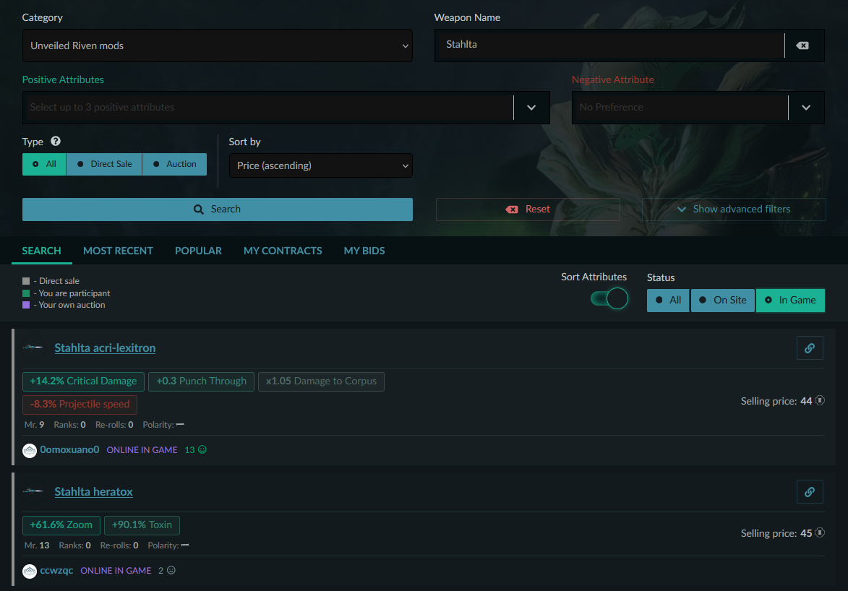Click Selling price: 44 text

776,401
